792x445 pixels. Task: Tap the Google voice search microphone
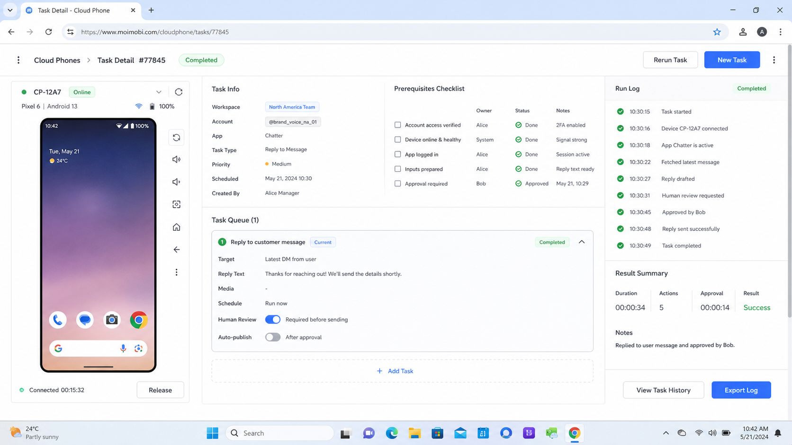tap(123, 349)
